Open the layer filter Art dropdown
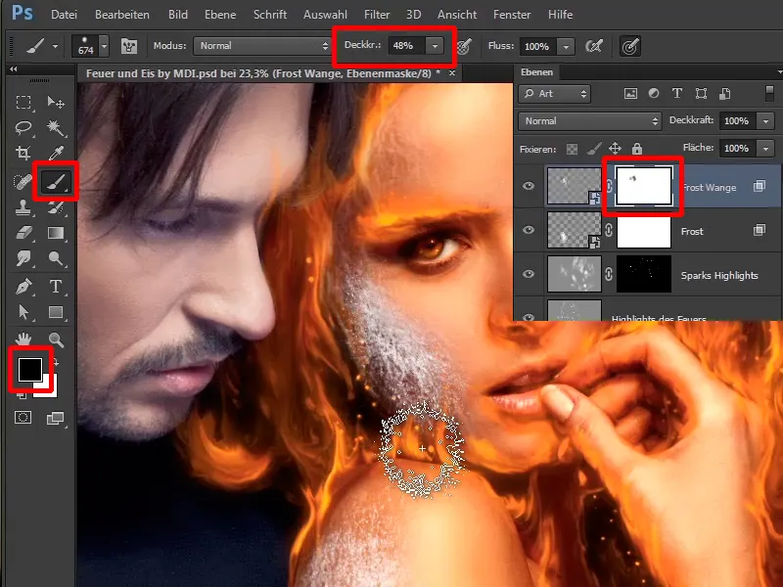783x587 pixels. pos(555,94)
